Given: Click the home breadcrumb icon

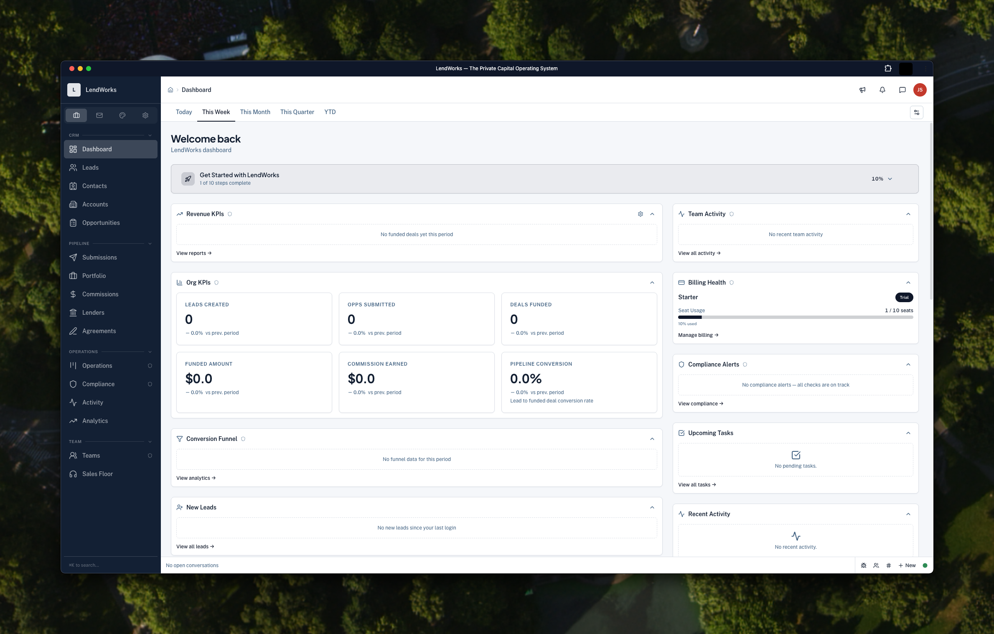Looking at the screenshot, I should coord(170,90).
